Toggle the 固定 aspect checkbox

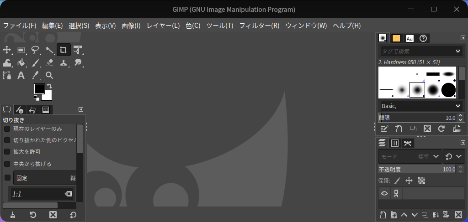pos(7,178)
